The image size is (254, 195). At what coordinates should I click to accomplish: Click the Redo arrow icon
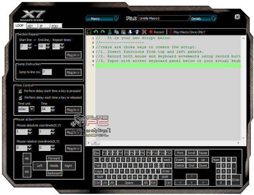click(102, 32)
